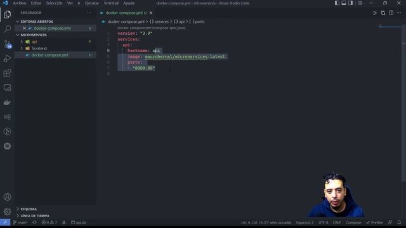Open the Run and Debug view

[x=7, y=58]
